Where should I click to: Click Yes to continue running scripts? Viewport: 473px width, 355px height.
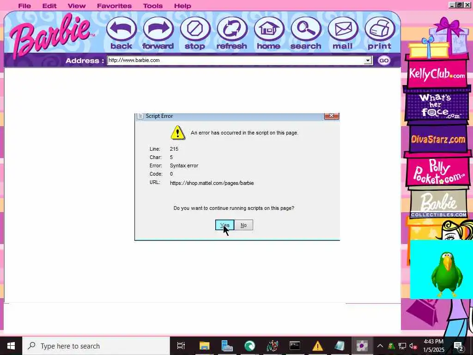(x=225, y=225)
